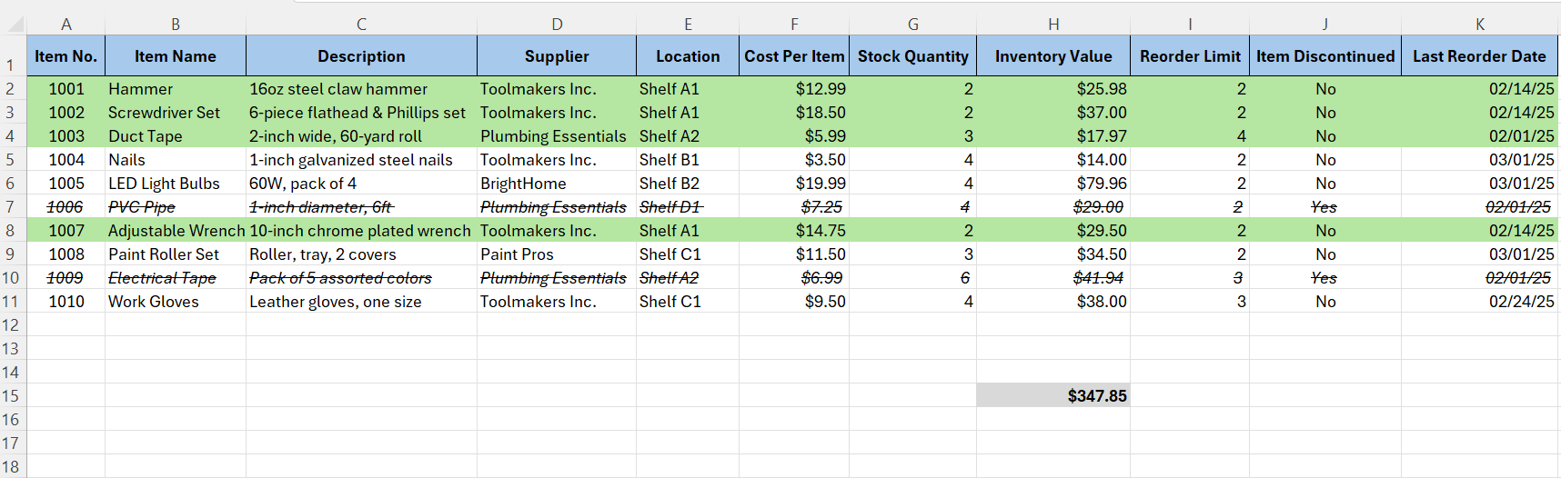The height and width of the screenshot is (478, 1561).
Task: Click the Inventory Value header cell
Action: click(1052, 56)
